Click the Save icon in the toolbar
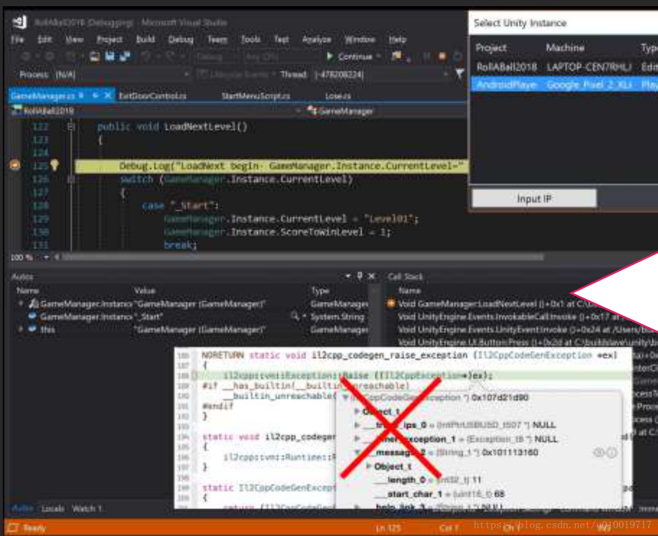 110,56
